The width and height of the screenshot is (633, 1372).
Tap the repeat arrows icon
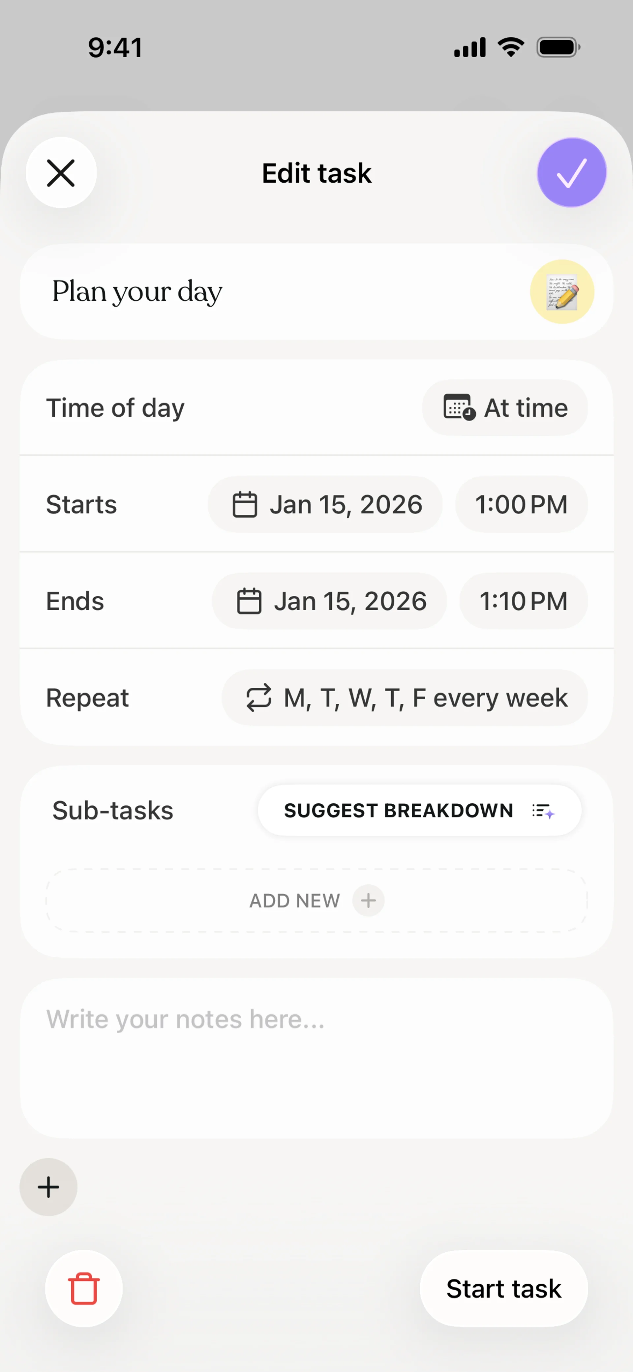(x=259, y=698)
